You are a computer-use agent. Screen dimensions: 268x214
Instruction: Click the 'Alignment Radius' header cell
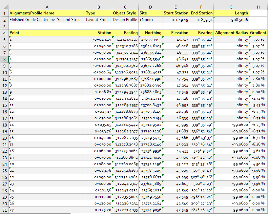tap(231, 33)
